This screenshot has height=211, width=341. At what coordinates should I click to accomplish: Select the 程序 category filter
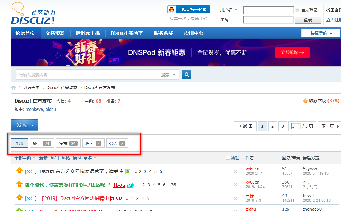93,143
